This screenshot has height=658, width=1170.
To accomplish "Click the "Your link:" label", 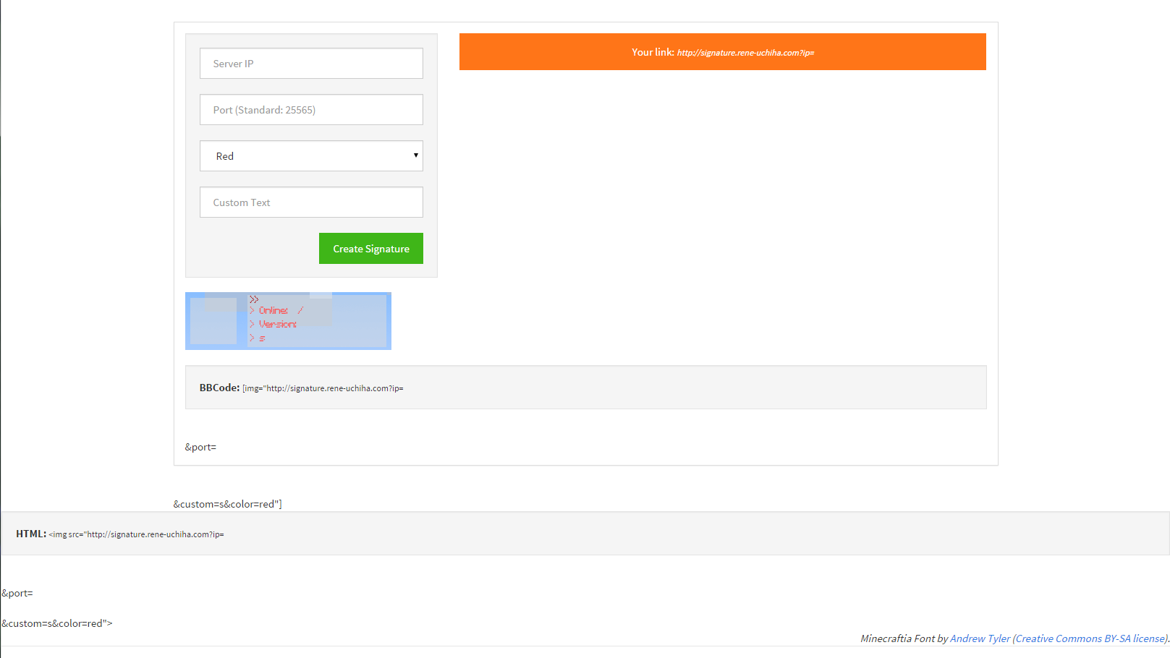I will [x=653, y=52].
